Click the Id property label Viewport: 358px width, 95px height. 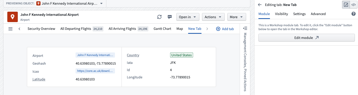pyautogui.click(x=128, y=70)
